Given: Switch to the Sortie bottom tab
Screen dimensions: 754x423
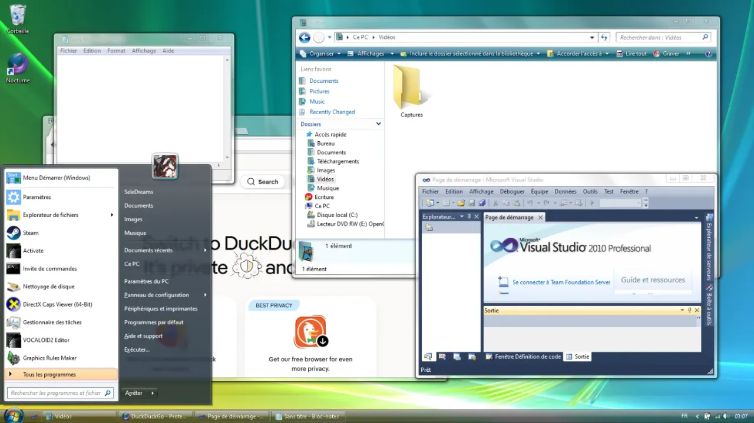Looking at the screenshot, I should click(577, 357).
